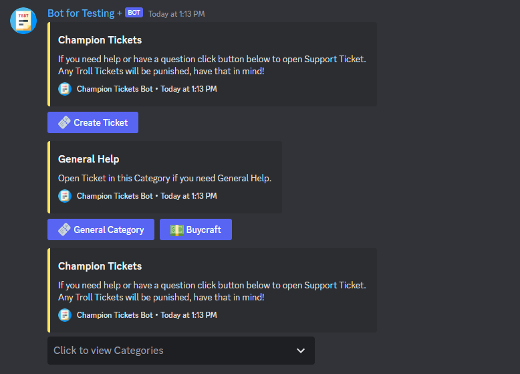Click footer bot icon in first embed
The height and width of the screenshot is (374, 520).
pos(65,89)
